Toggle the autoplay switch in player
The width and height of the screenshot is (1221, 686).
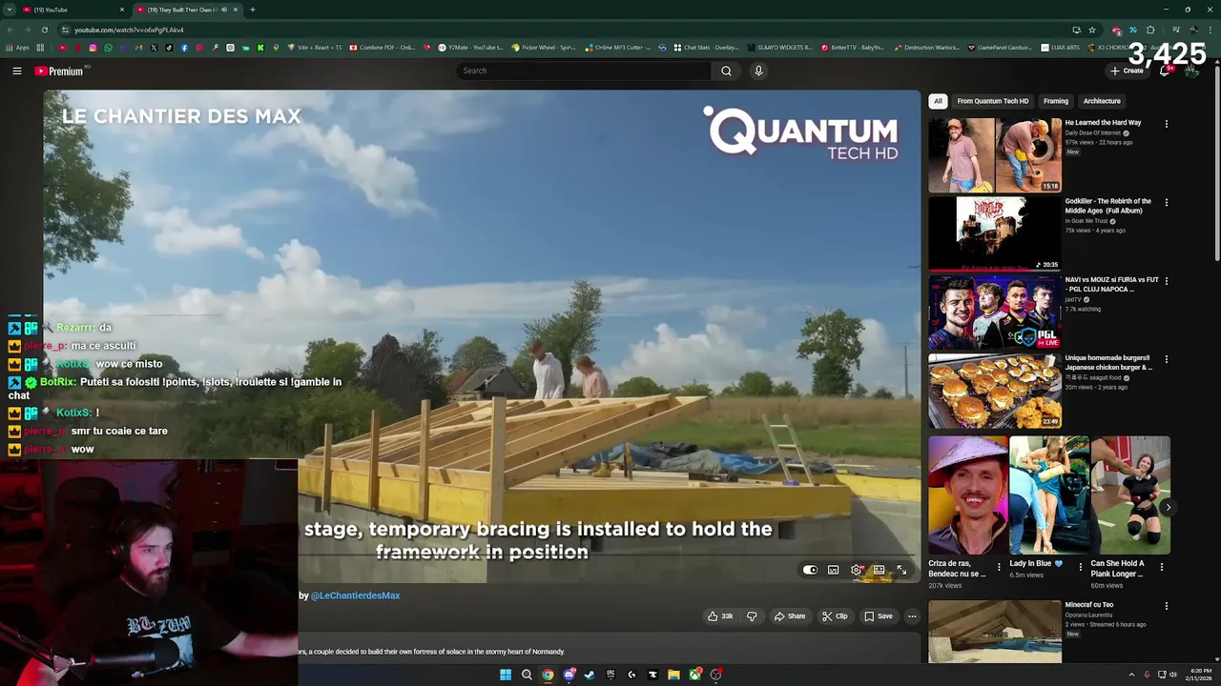click(810, 570)
